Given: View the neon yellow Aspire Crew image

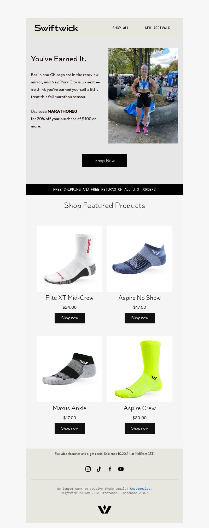Looking at the screenshot, I should pyautogui.click(x=140, y=369).
